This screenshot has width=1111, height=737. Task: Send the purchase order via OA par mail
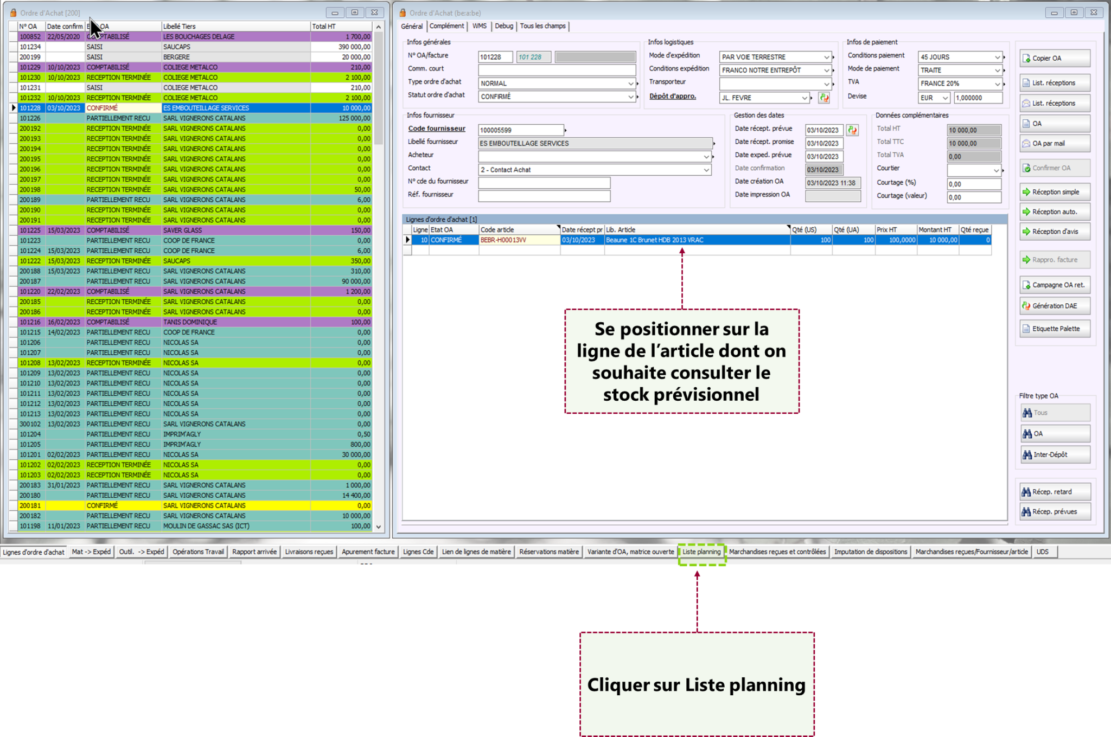click(1054, 144)
